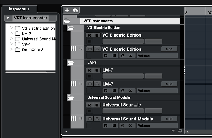Click Edit Instrument button on VG Electric Edition

(x=123, y=56)
